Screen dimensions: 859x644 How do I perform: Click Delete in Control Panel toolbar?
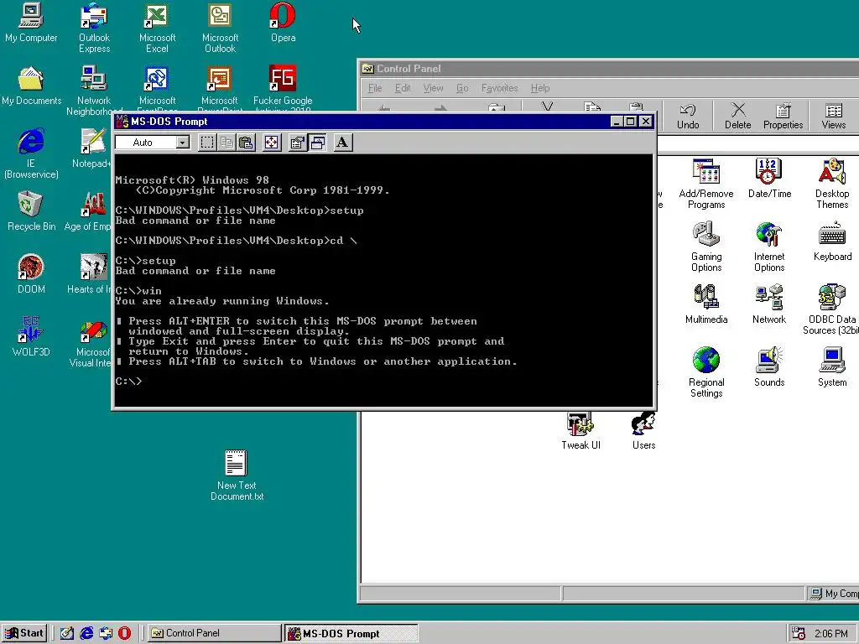pos(738,116)
